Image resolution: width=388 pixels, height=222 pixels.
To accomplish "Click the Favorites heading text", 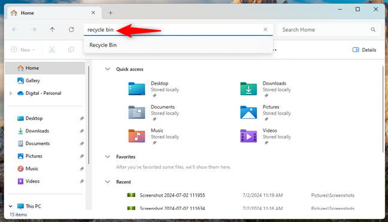I will pos(126,157).
